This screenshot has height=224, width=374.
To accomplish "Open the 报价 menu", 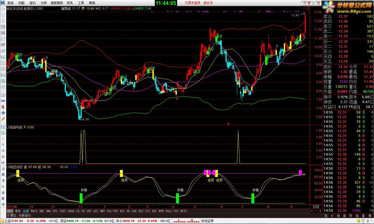I will click(33, 3).
